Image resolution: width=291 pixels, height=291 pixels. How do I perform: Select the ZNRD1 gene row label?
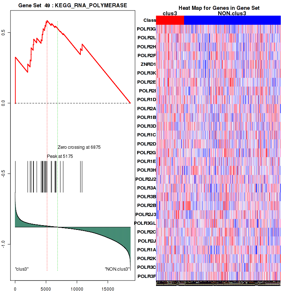pyautogui.click(x=148, y=64)
